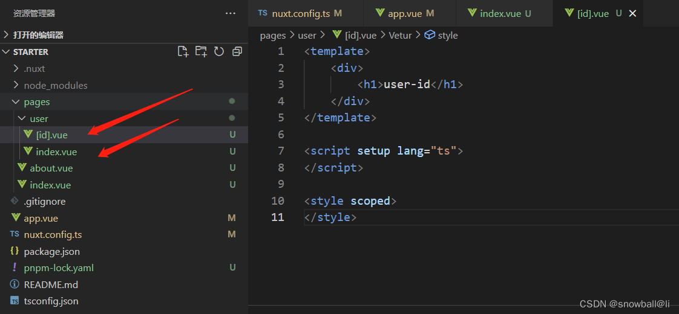Click the style breadcrumb symbol
This screenshot has height=314, width=679.
tap(447, 36)
